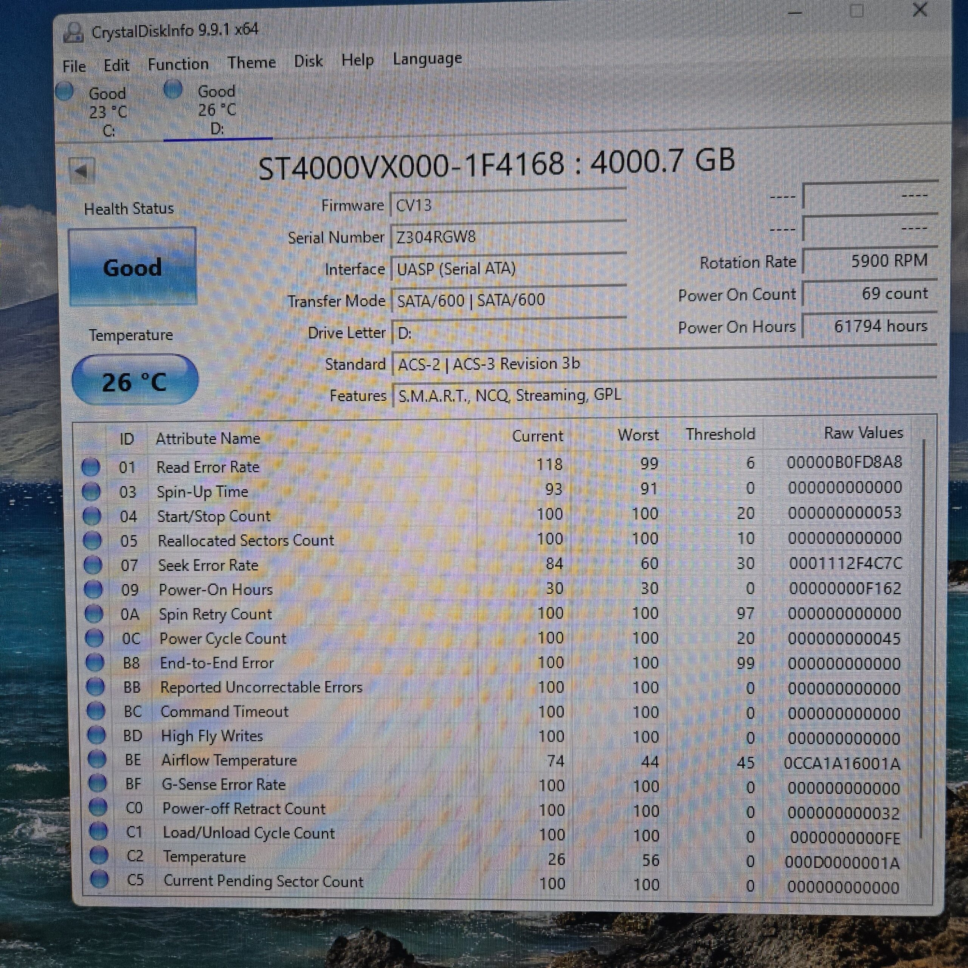Click the status icon for Spin Retry Count
Viewport: 968px width, 968px height.
click(94, 614)
